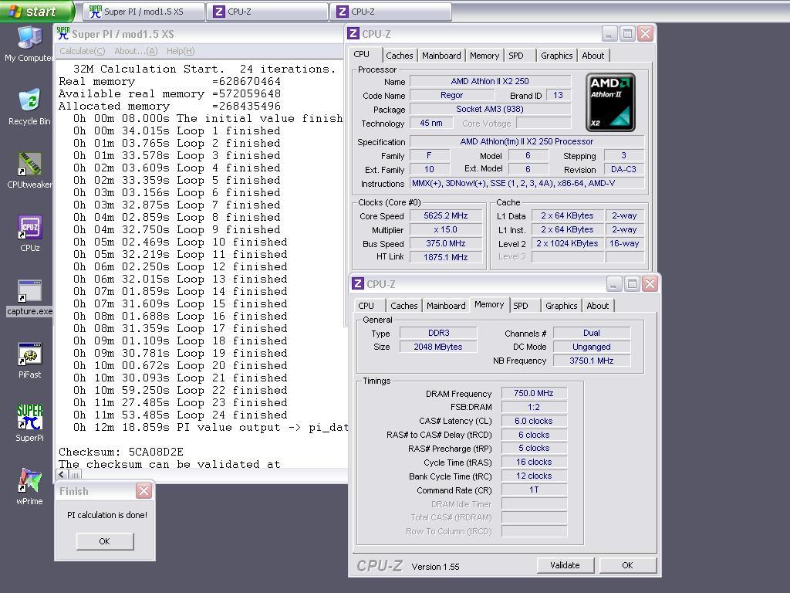The height and width of the screenshot is (593, 790).
Task: Click the lower CPU-Z window title icon
Action: [358, 284]
